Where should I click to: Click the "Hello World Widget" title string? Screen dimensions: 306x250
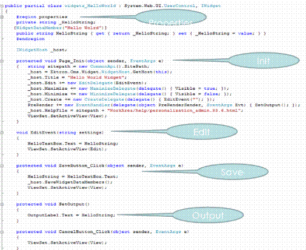[x=96, y=78]
